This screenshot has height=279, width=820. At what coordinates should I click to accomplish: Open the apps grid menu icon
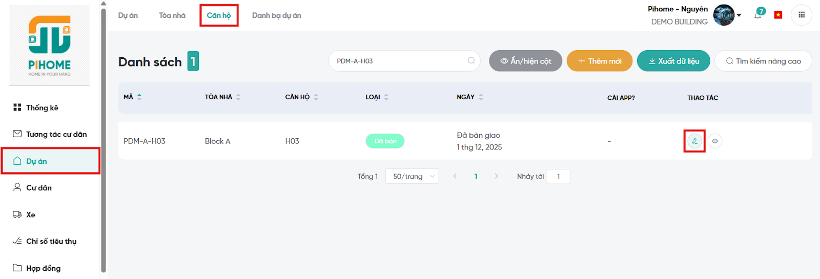pyautogui.click(x=802, y=15)
